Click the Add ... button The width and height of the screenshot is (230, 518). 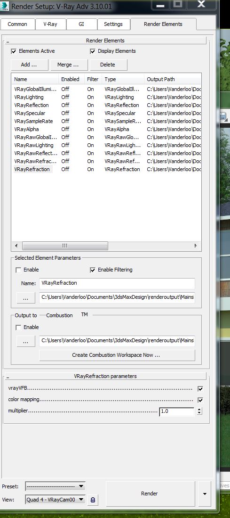(29, 65)
